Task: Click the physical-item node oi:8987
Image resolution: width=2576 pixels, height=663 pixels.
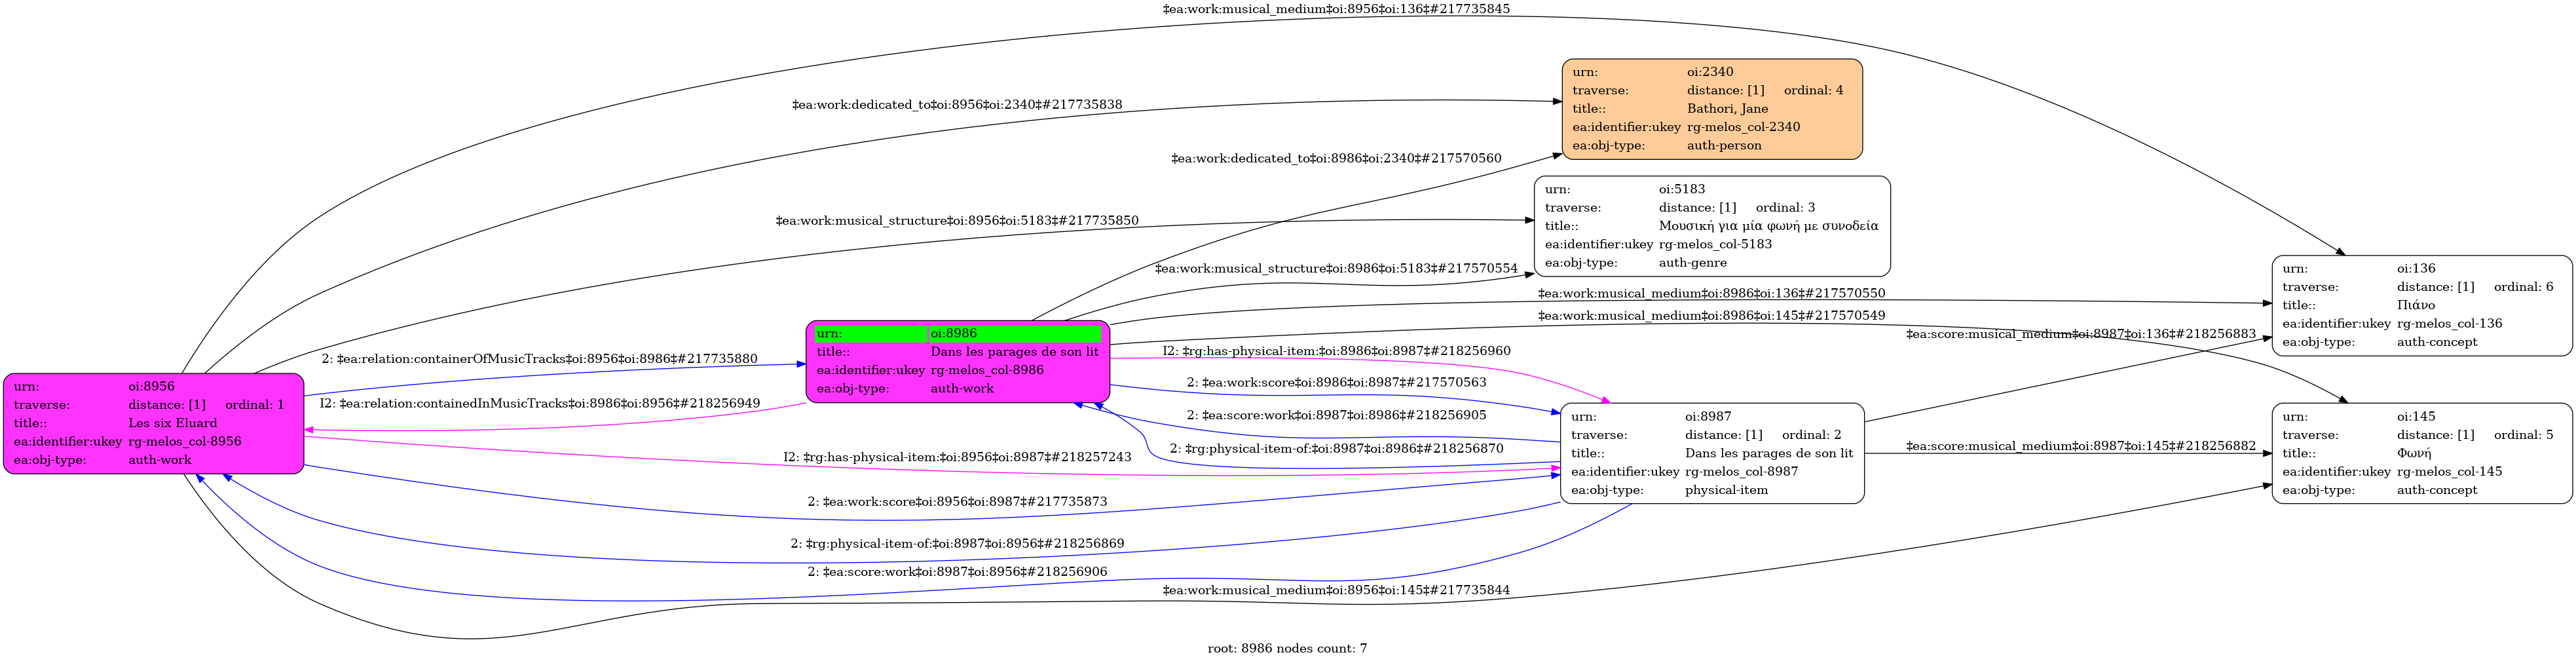Action: pyautogui.click(x=1711, y=453)
